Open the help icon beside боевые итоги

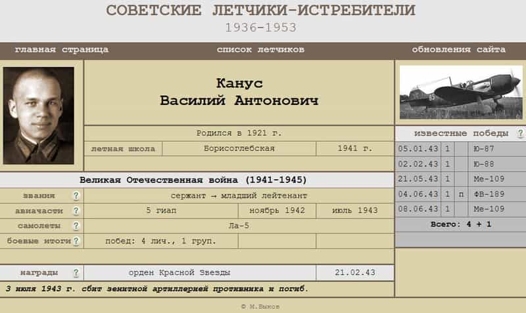coord(76,241)
